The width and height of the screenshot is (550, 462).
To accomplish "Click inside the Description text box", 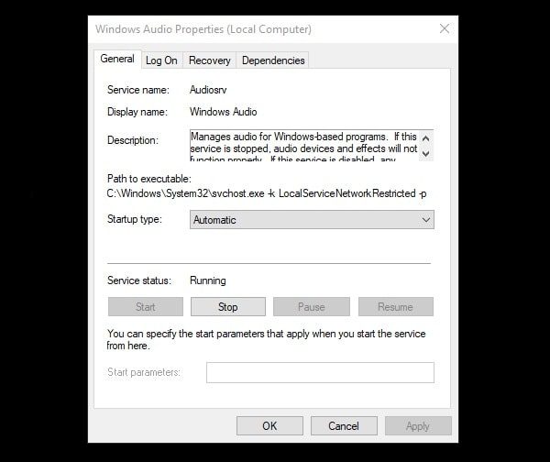I will point(303,146).
